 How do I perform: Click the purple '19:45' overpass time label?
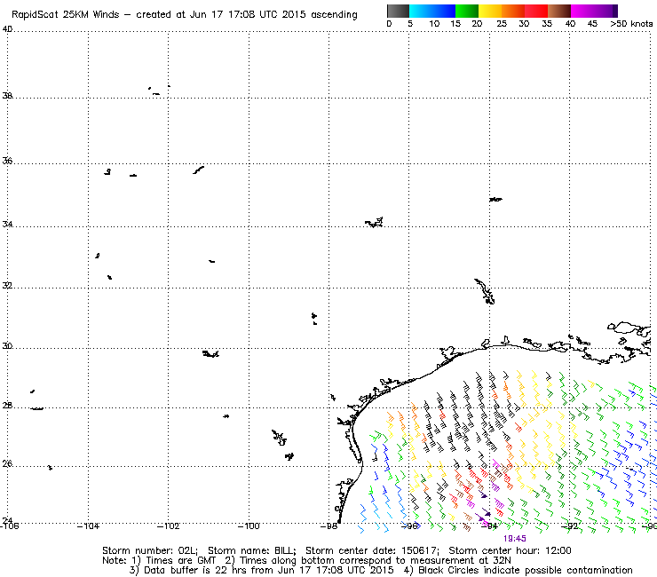pos(515,539)
